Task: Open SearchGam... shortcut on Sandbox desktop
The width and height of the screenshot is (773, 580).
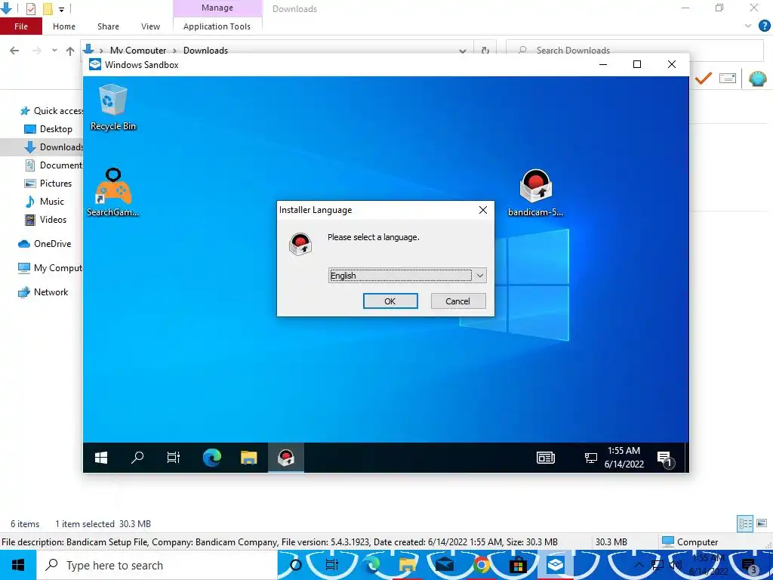Action: click(113, 193)
